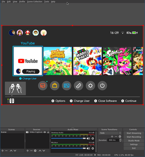
Task: Click Start Recording
Action: click(x=134, y=137)
